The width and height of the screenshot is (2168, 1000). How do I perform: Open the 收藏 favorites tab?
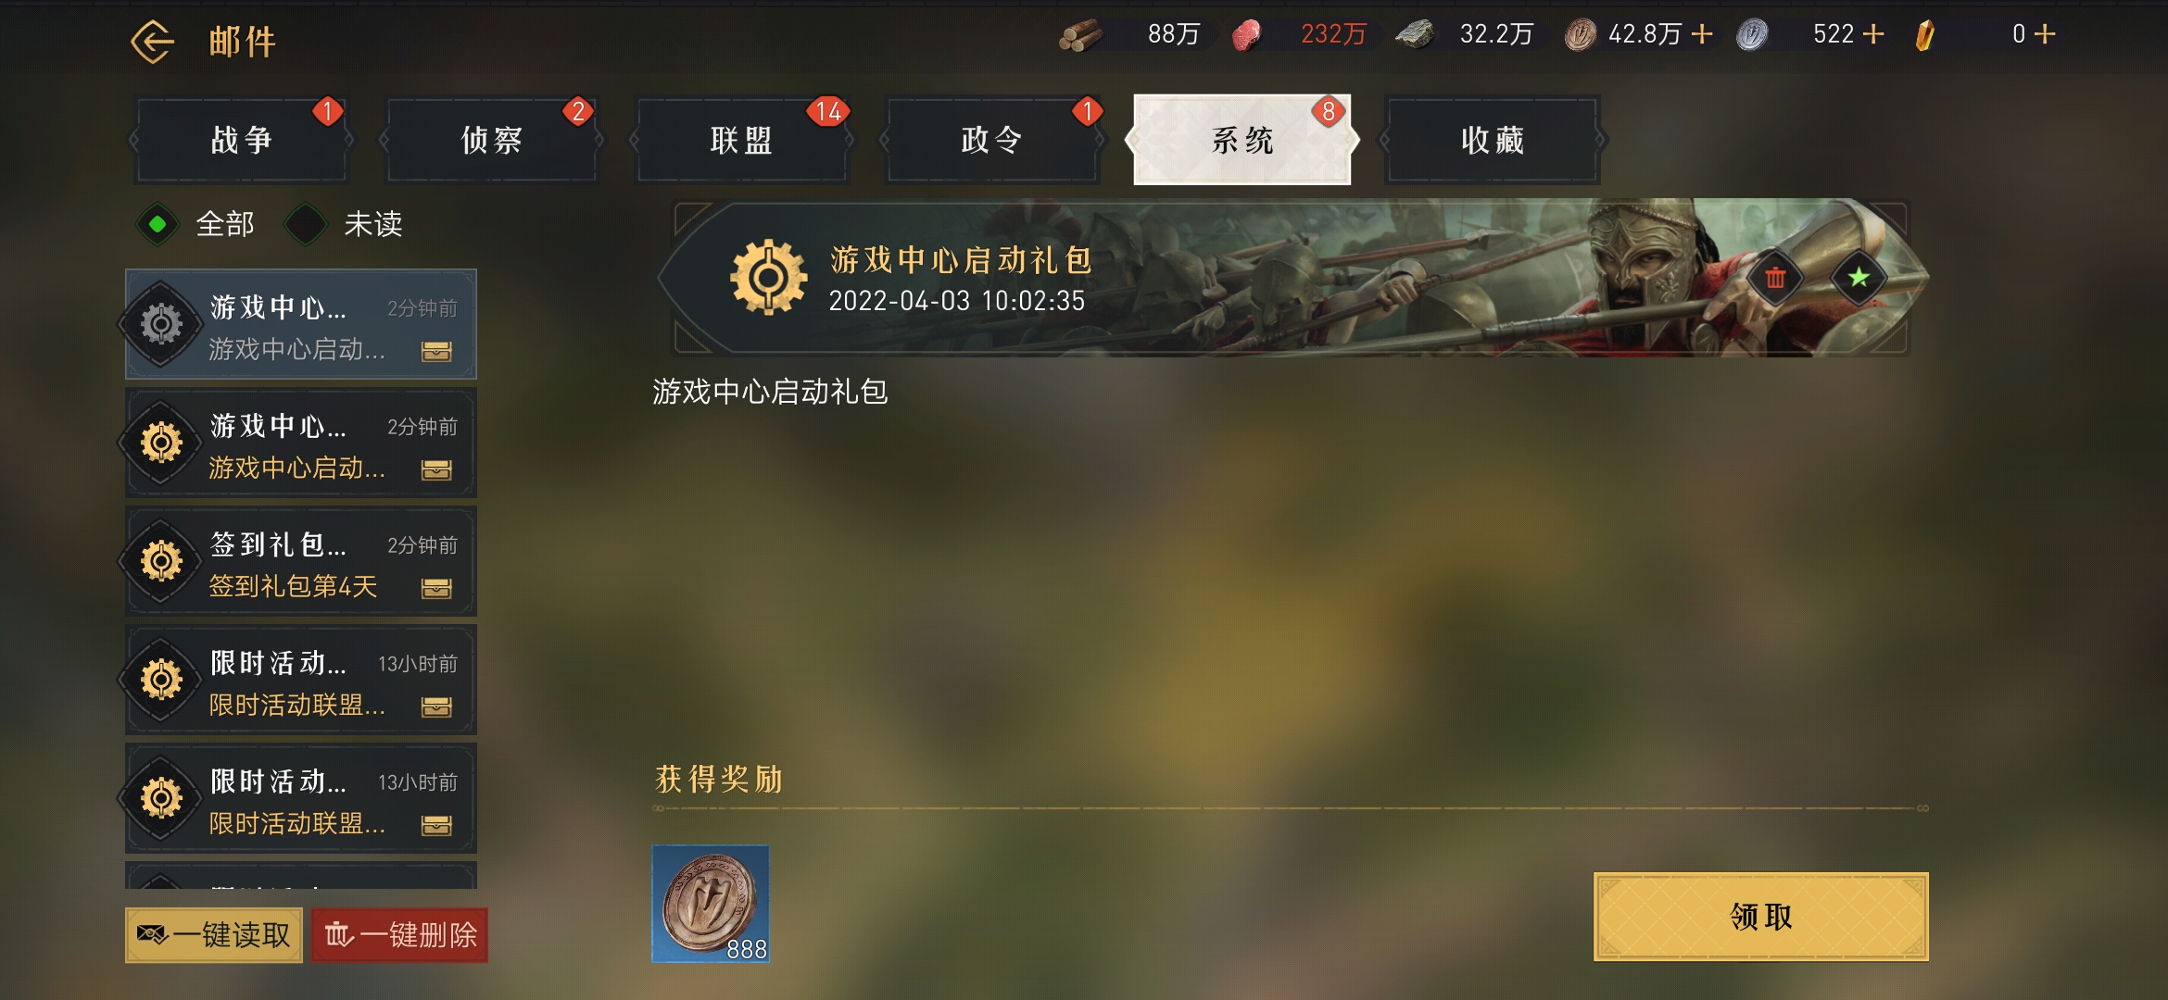pyautogui.click(x=1492, y=140)
